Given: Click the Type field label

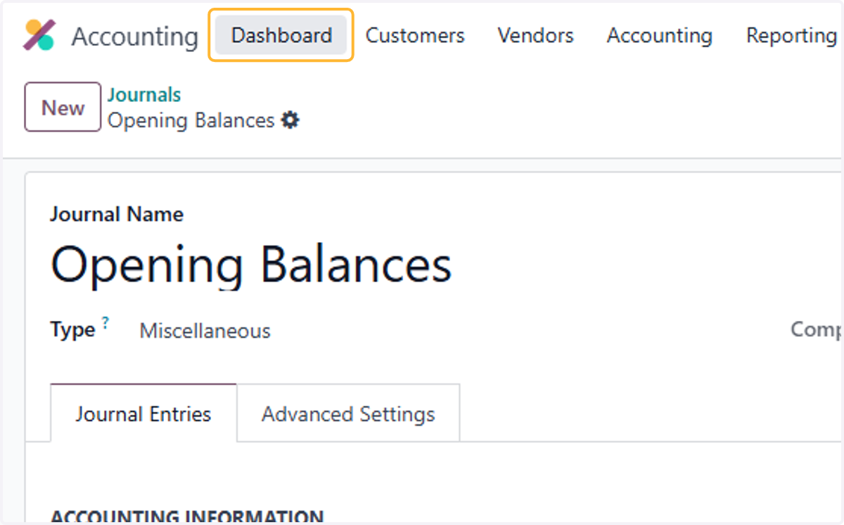Looking at the screenshot, I should [72, 329].
